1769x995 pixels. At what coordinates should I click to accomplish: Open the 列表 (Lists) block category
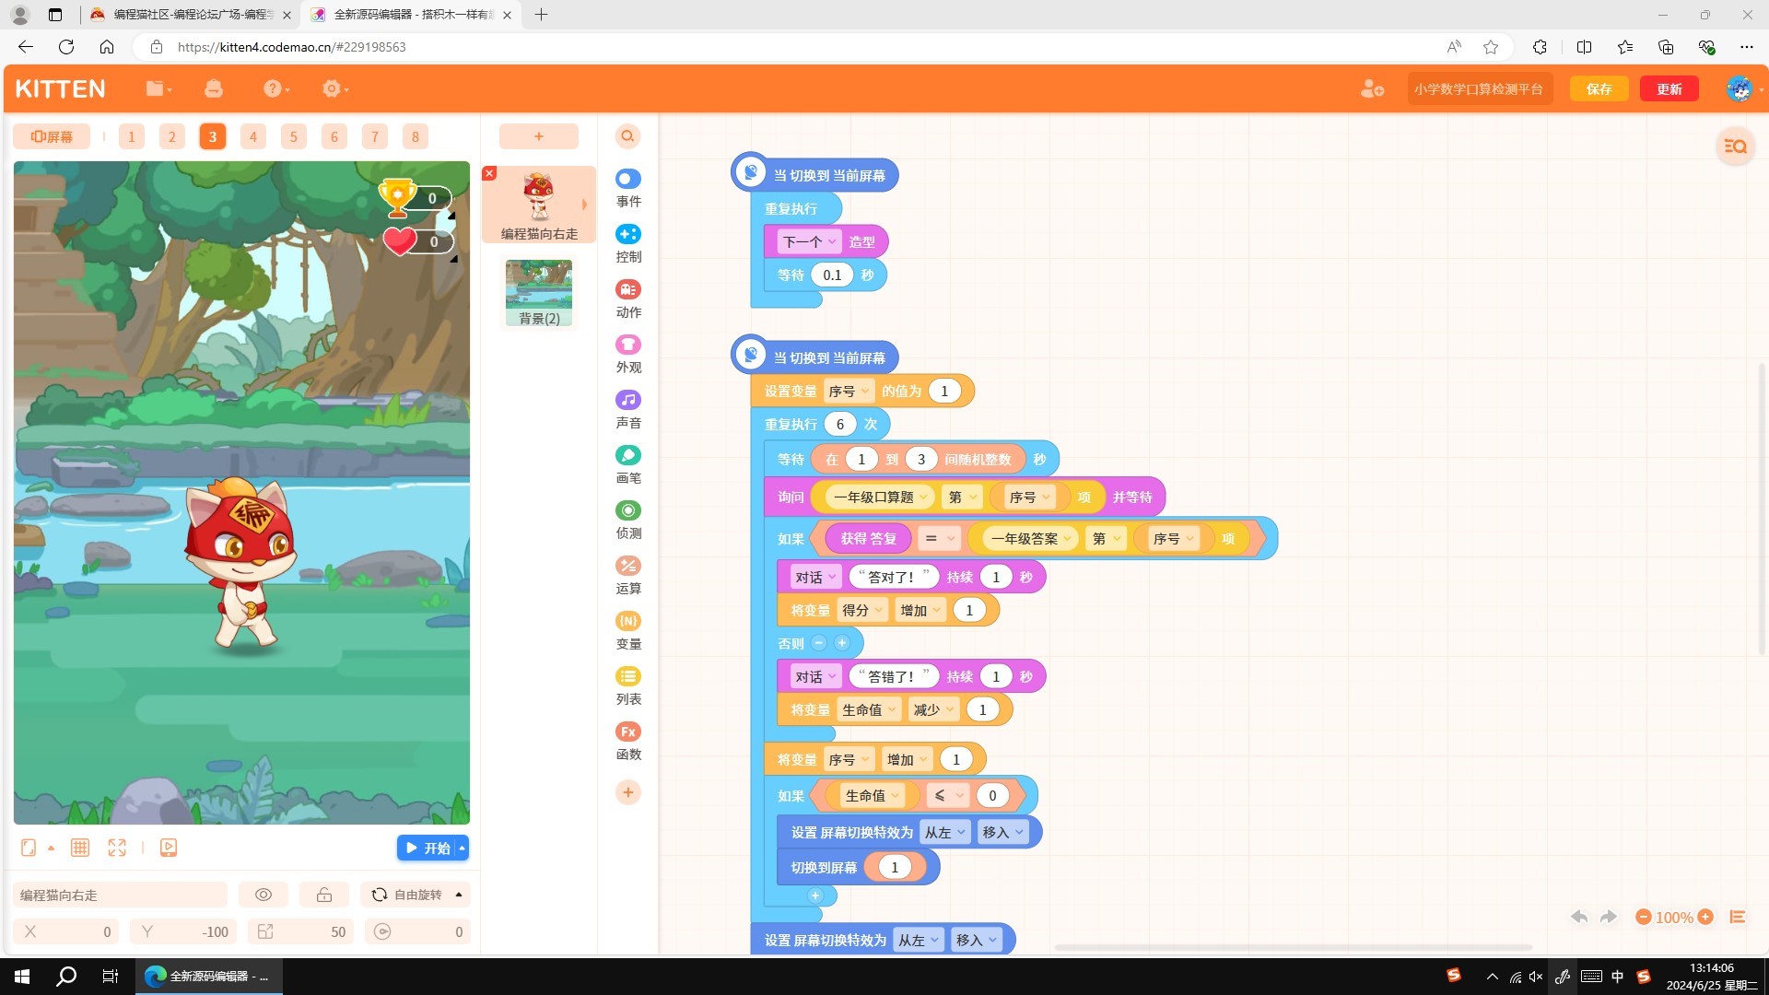[x=628, y=685]
